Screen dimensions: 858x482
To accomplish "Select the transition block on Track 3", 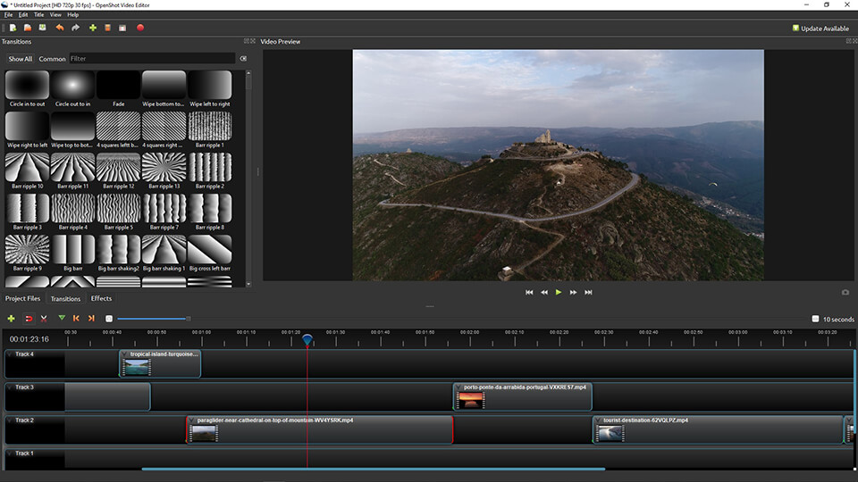I will (x=107, y=396).
